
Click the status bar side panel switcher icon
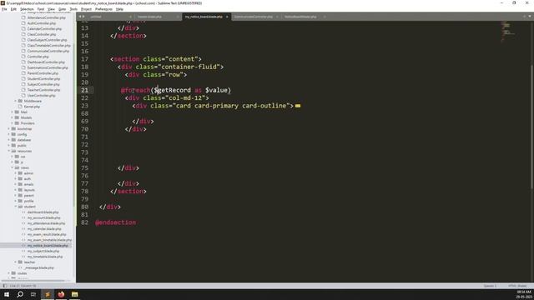point(5,286)
